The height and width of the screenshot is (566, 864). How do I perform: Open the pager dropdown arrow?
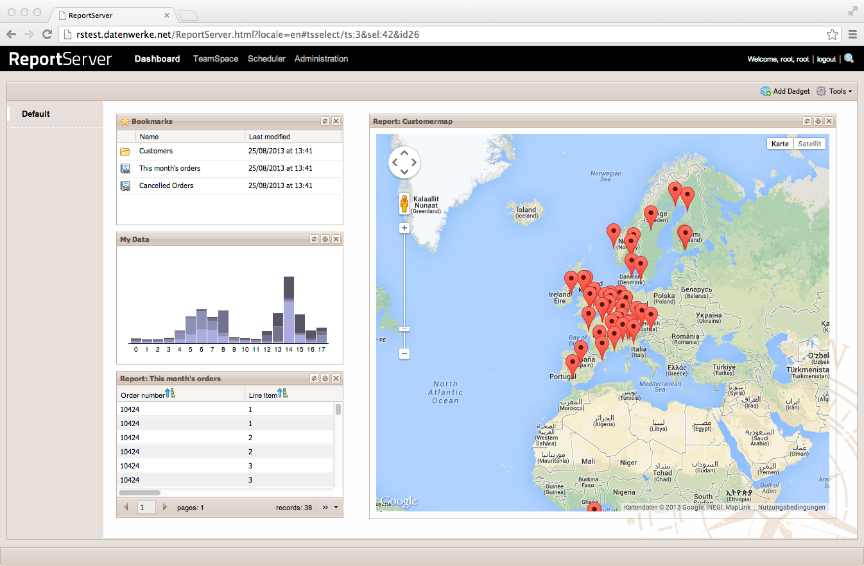[x=336, y=507]
